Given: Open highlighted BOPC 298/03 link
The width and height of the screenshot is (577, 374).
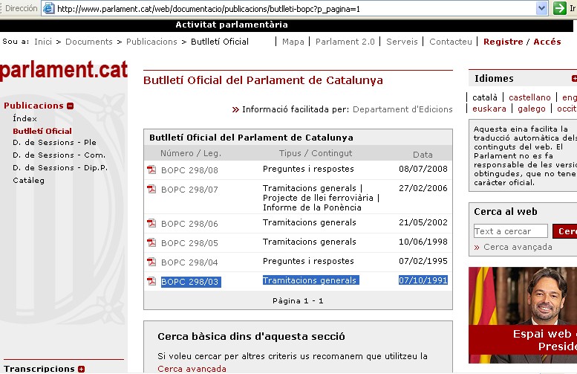Looking at the screenshot, I should coord(191,282).
